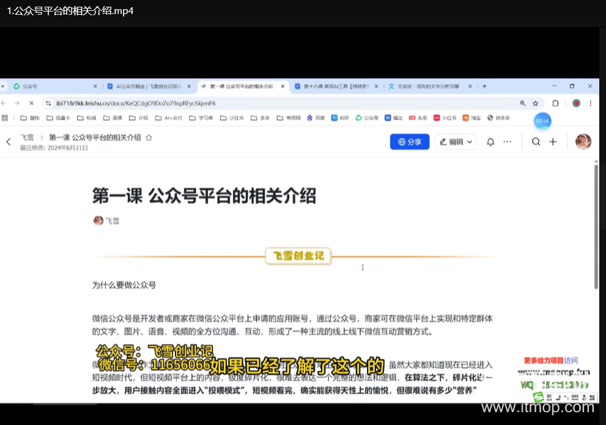This screenshot has height=425, width=606.
Task: Click the document vertical scrollbar thumb
Action: tap(596, 226)
